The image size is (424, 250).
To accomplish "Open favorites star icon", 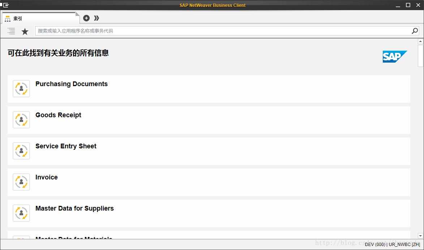I will point(25,31).
